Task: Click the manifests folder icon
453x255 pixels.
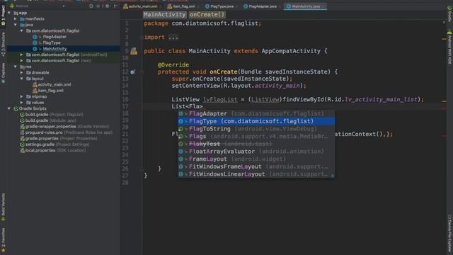Action: pyautogui.click(x=22, y=19)
